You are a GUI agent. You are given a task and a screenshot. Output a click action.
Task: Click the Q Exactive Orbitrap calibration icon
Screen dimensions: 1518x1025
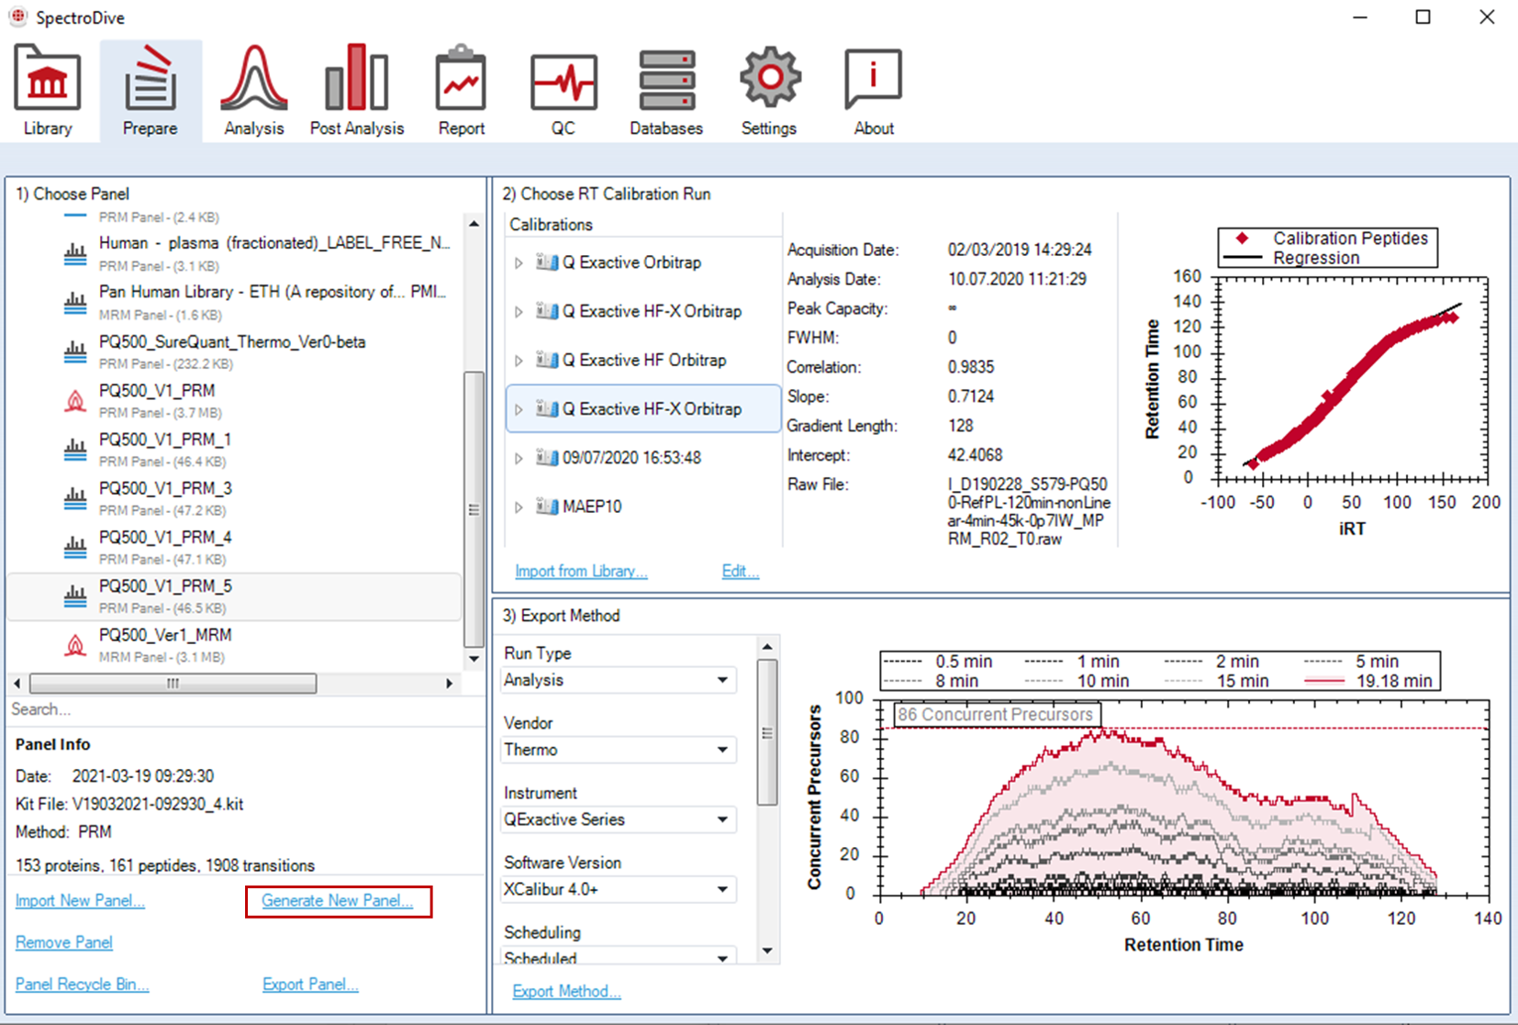pyautogui.click(x=547, y=262)
